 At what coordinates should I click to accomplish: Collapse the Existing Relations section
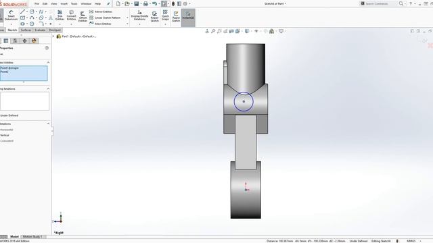48,88
